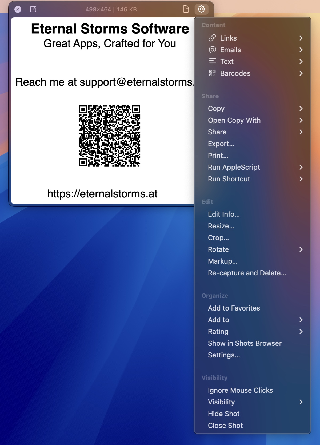Click the text lines icon beside Text
320x445 pixels.
[212, 62]
